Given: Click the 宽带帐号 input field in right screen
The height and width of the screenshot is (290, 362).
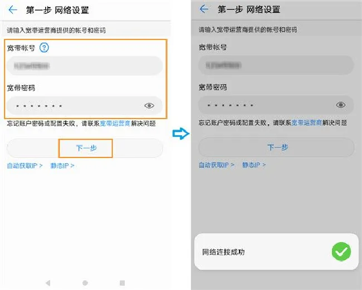Looking at the screenshot, I should 276,65.
